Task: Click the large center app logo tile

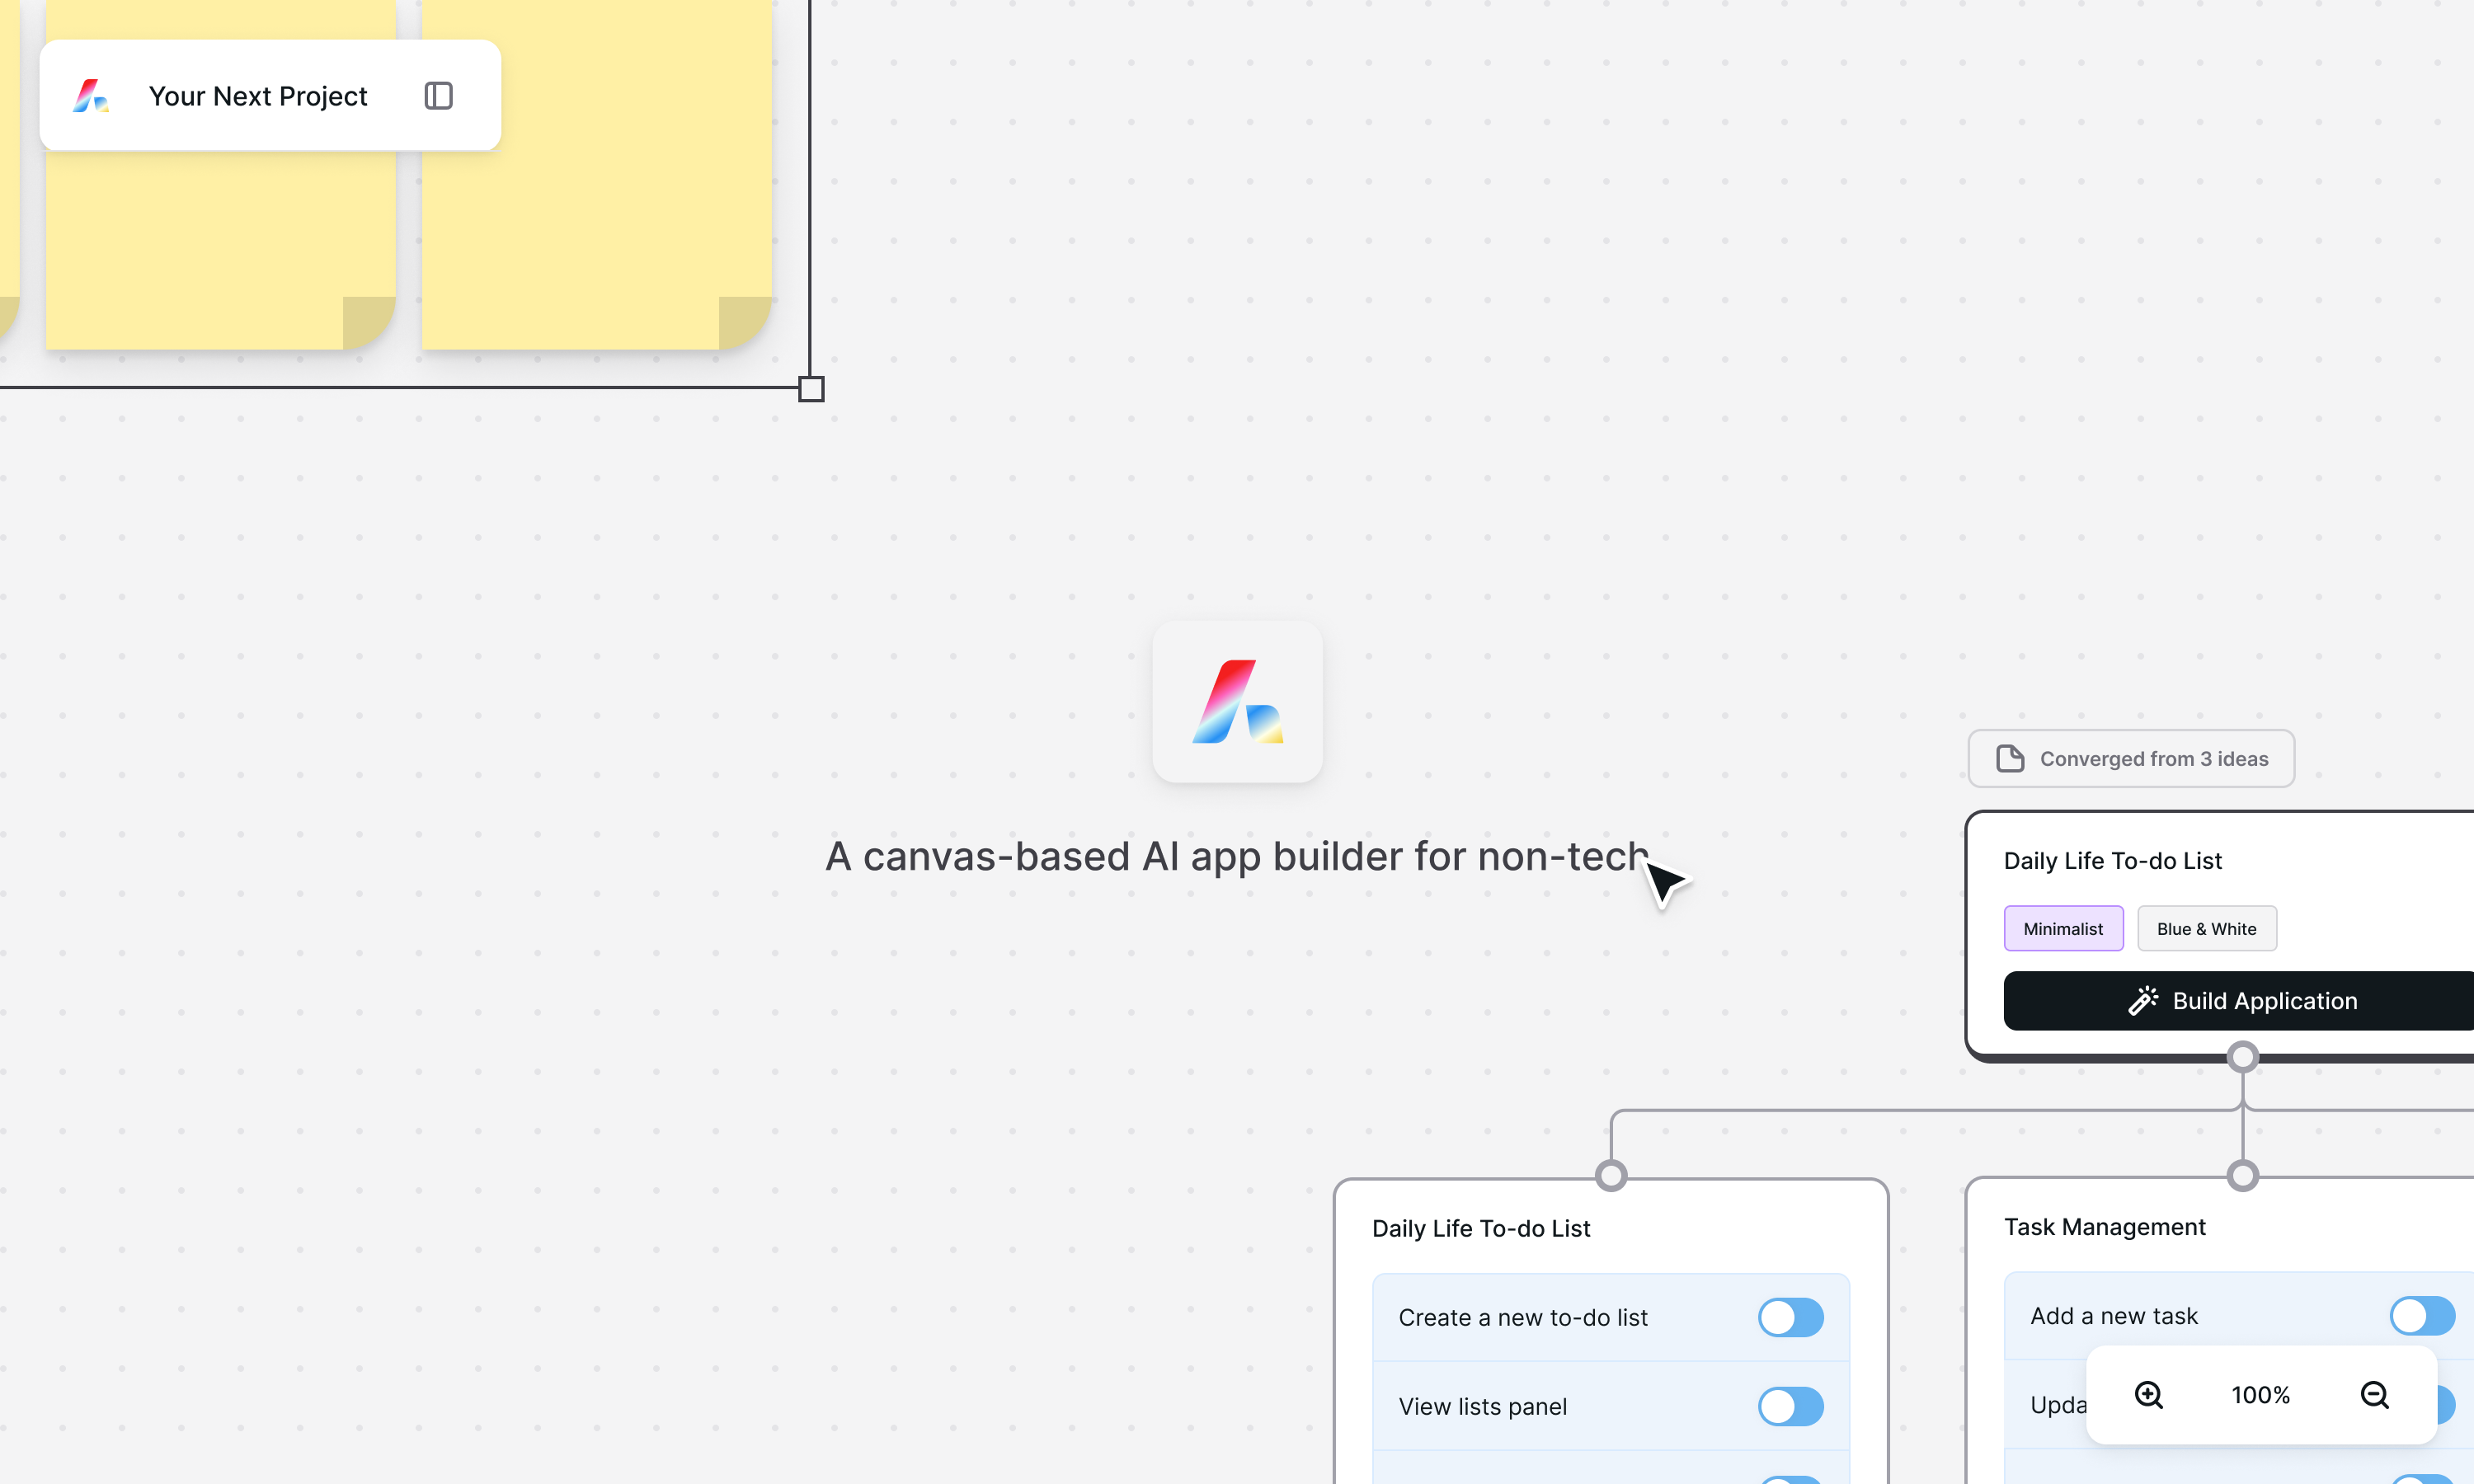Action: tap(1237, 701)
